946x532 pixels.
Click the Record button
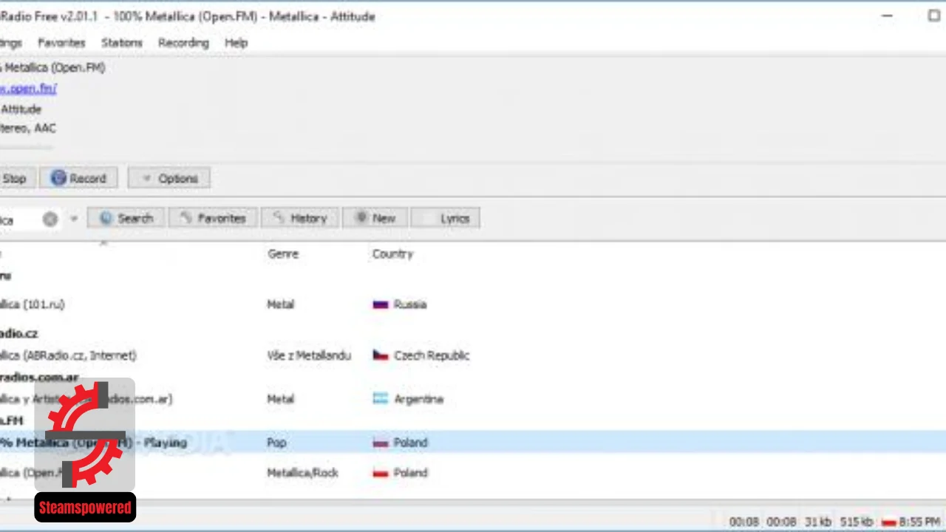click(78, 178)
